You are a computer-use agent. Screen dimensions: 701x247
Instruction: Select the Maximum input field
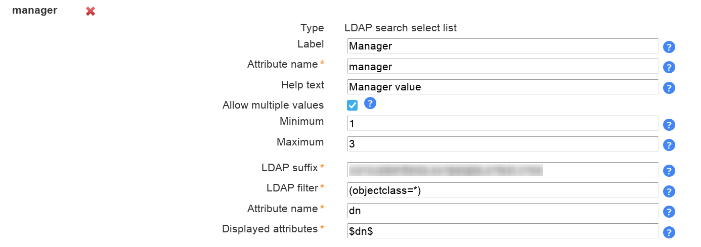click(x=502, y=144)
